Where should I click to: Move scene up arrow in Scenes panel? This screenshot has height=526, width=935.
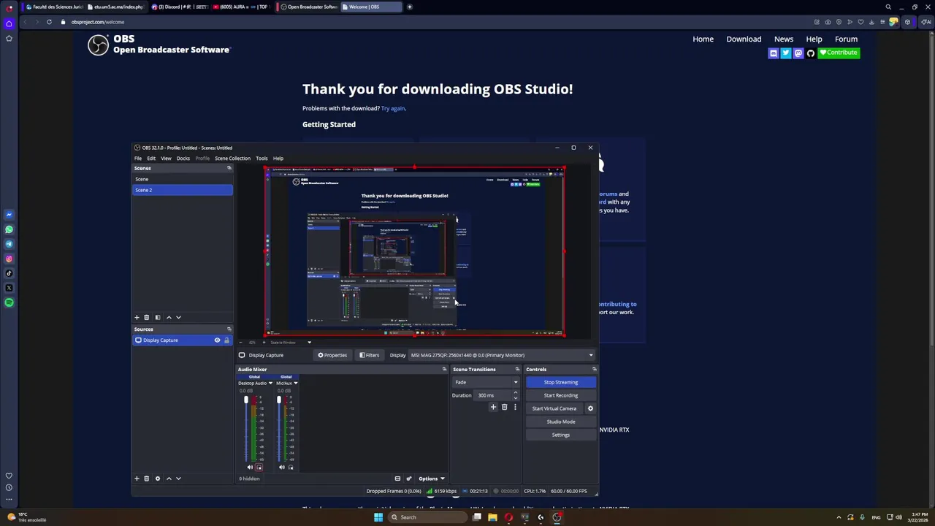tap(169, 318)
